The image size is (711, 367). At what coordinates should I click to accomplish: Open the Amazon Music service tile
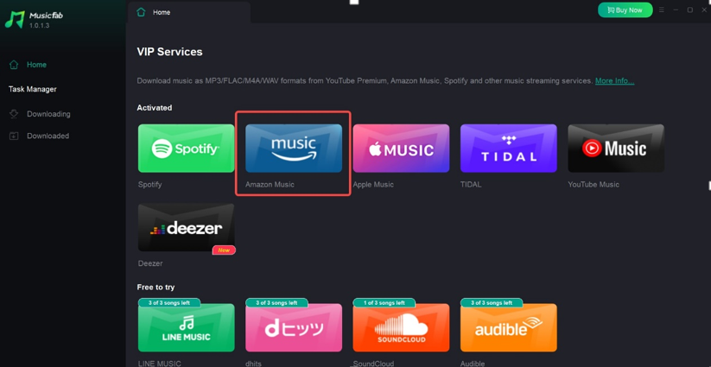tap(294, 149)
